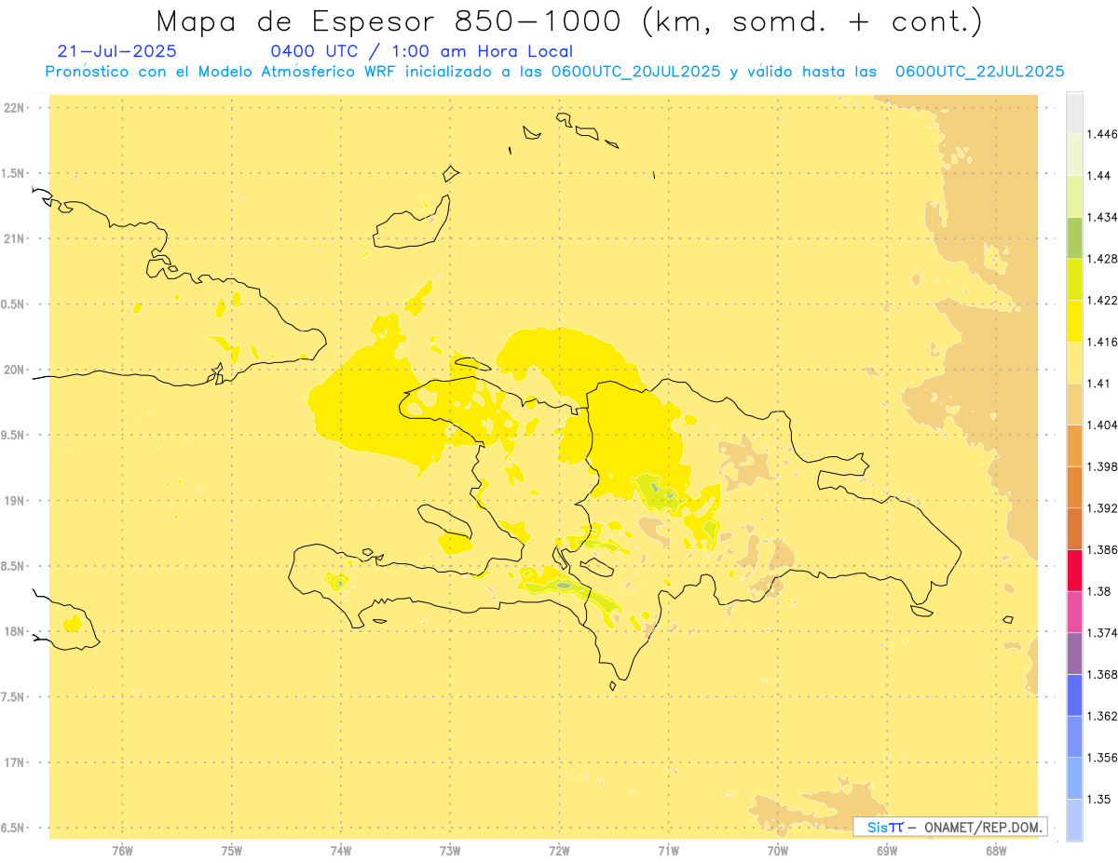Click the '1.356' colorbar value
Image resolution: width=1118 pixels, height=863 pixels.
click(x=1103, y=758)
